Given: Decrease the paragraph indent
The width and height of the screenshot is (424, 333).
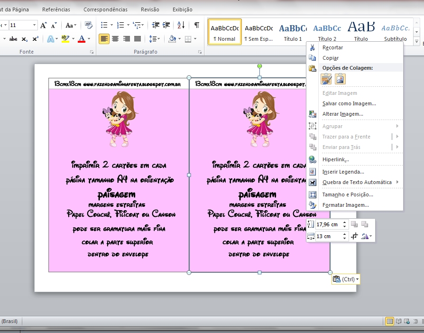Looking at the screenshot, I should 156,25.
